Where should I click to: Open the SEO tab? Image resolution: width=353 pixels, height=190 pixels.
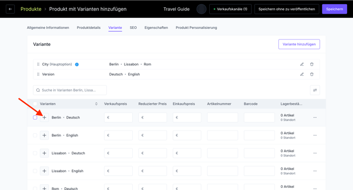[x=133, y=28]
